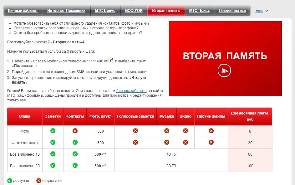295x185 pixels.
Task: Expand the Ещё dropdown menu
Action: 259,11
